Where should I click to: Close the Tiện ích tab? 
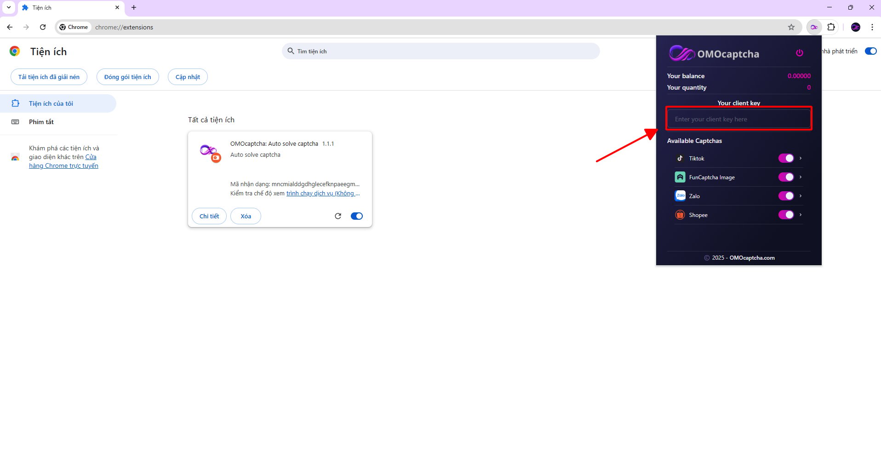coord(117,7)
